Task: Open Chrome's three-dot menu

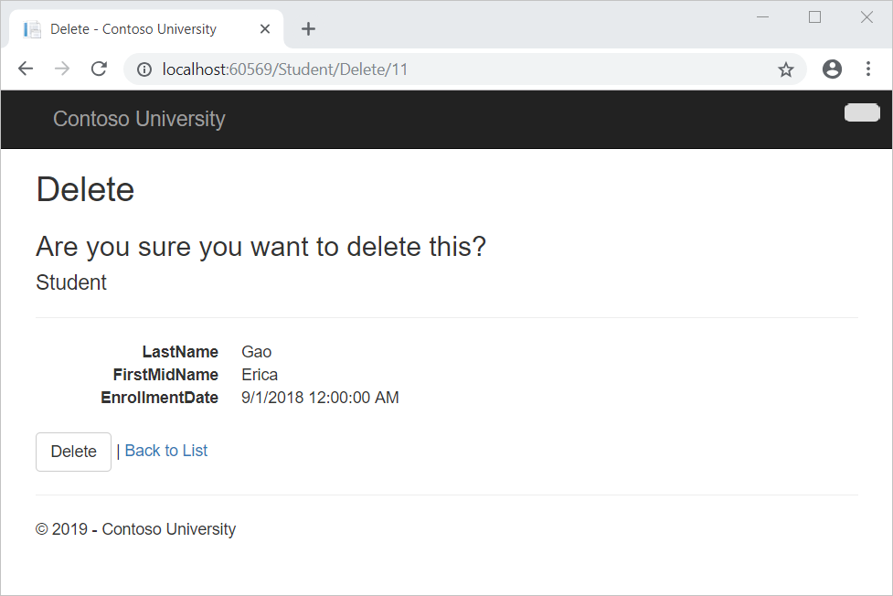Action: pyautogui.click(x=868, y=69)
